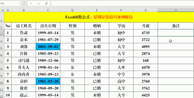Select row 2 header
This screenshot has height=98, width=194.
point(2,26)
